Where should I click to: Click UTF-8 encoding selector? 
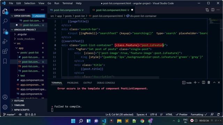click(x=153, y=115)
